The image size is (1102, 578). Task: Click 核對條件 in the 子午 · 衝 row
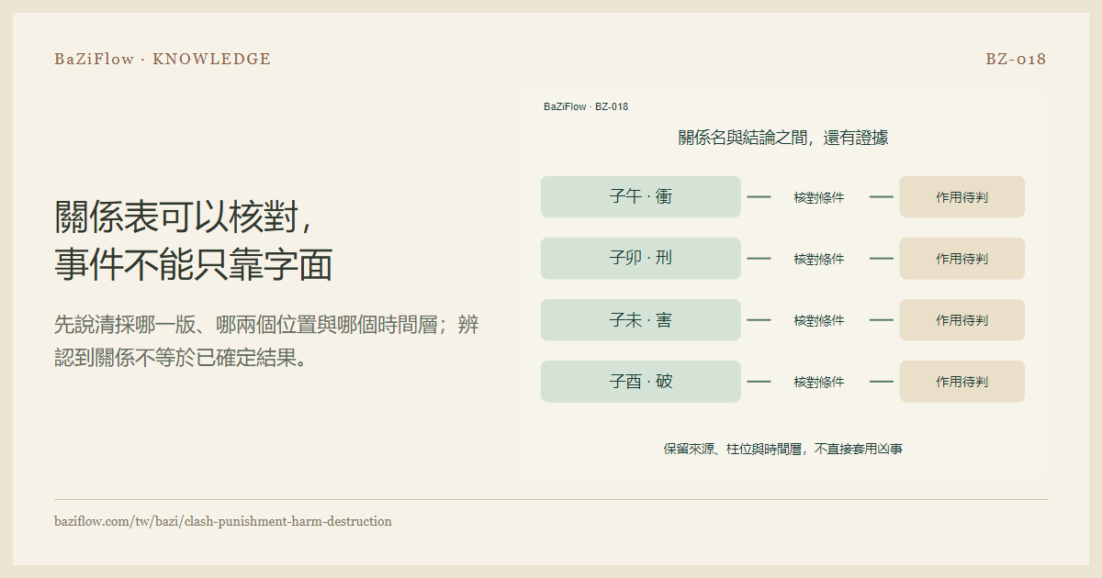(819, 197)
